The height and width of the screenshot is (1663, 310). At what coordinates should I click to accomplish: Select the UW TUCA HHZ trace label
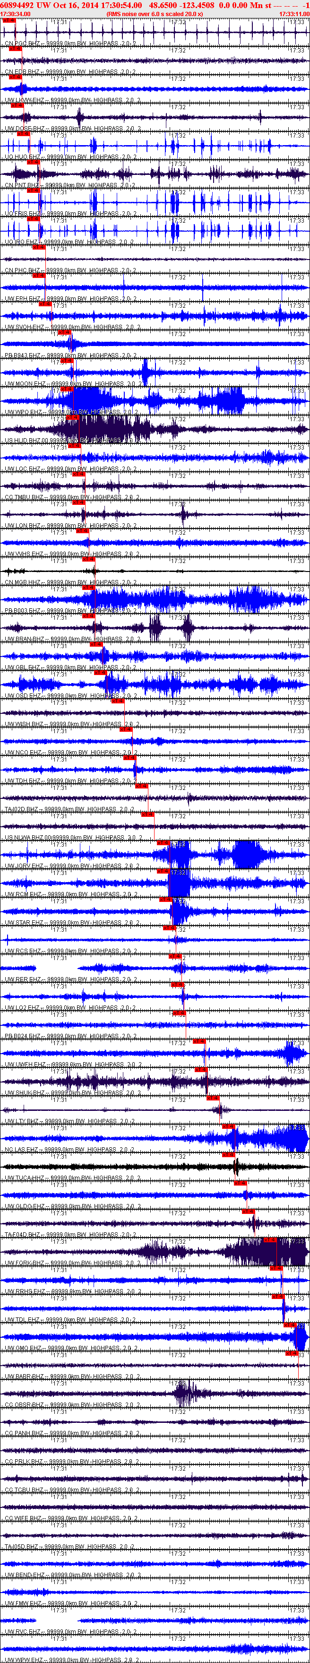[73, 1179]
